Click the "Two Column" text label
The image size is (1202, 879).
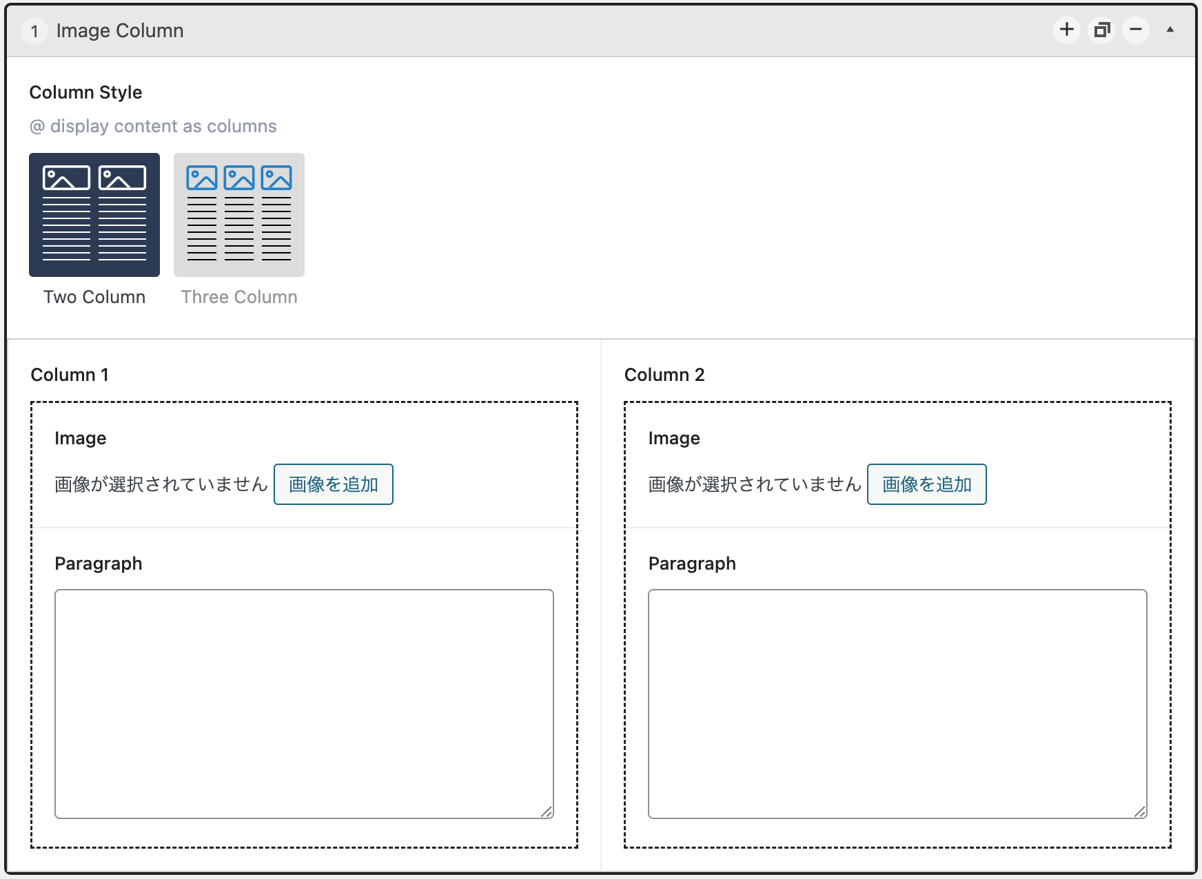click(x=94, y=297)
